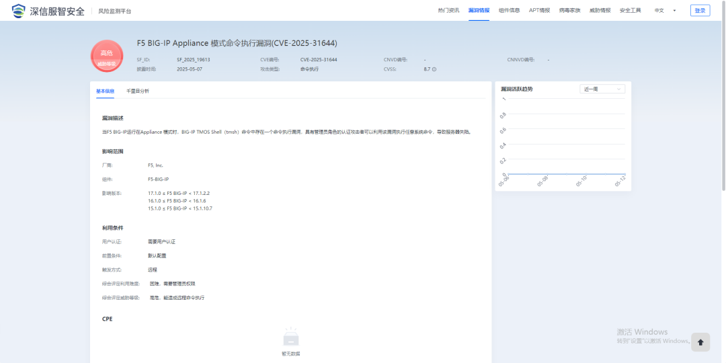This screenshot has width=726, height=363.
Task: Click component value F5-BIG-IP
Action: (159, 179)
